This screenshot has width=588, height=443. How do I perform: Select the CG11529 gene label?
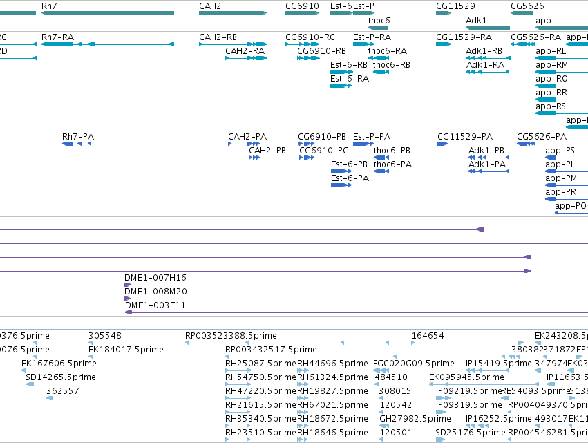pyautogui.click(x=455, y=6)
